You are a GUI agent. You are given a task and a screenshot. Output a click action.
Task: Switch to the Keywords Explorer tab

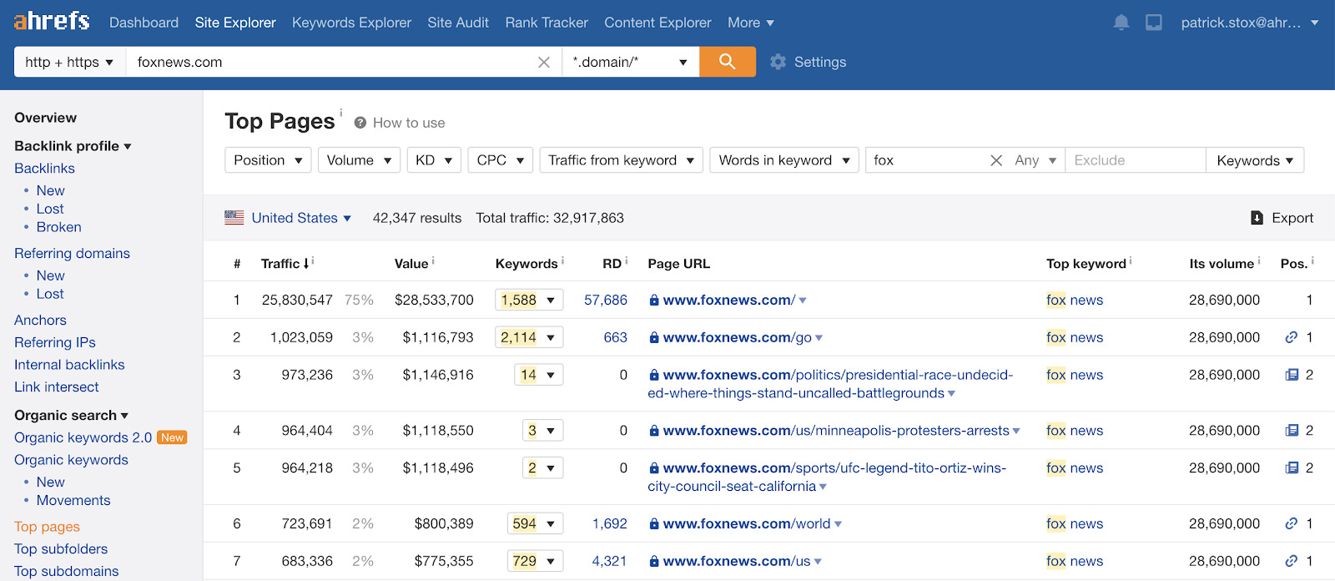point(351,23)
